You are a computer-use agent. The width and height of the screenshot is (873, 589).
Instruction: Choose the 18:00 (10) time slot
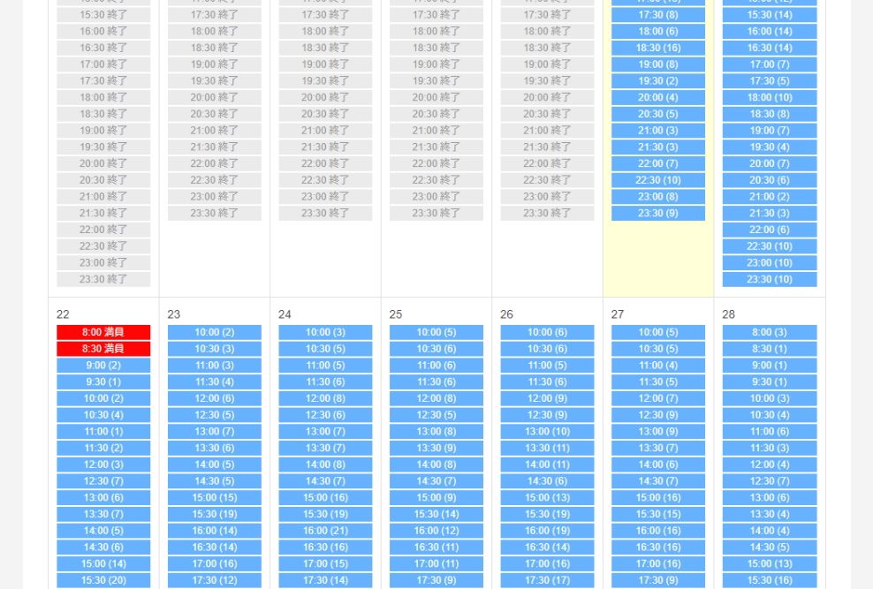click(x=770, y=97)
